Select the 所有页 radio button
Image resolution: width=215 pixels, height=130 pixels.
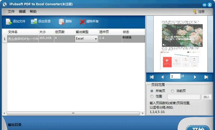click(152, 91)
